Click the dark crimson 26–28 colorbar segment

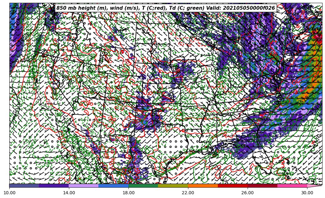click(x=262, y=185)
